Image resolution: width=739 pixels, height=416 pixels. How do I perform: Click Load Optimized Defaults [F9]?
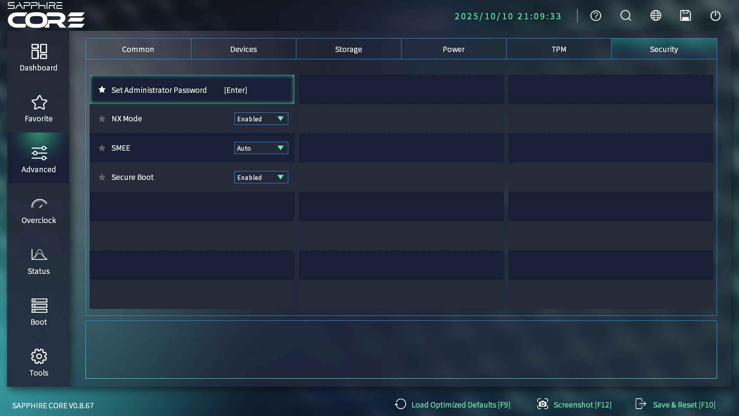pos(453,404)
